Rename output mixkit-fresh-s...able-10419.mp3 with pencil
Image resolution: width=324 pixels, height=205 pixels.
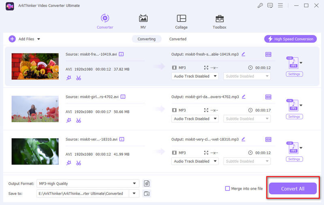243,54
